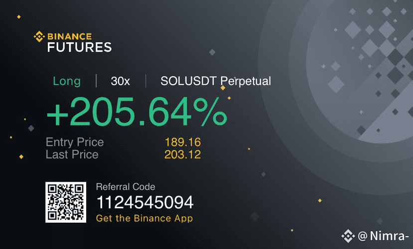Image resolution: width=413 pixels, height=249 pixels.
Task: Click the BINANCE brand text
Action: click(70, 36)
